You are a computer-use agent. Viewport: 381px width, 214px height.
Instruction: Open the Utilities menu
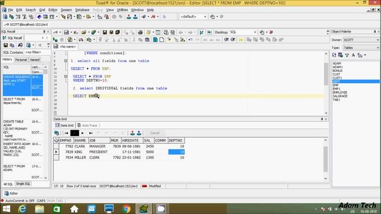[x=122, y=10]
